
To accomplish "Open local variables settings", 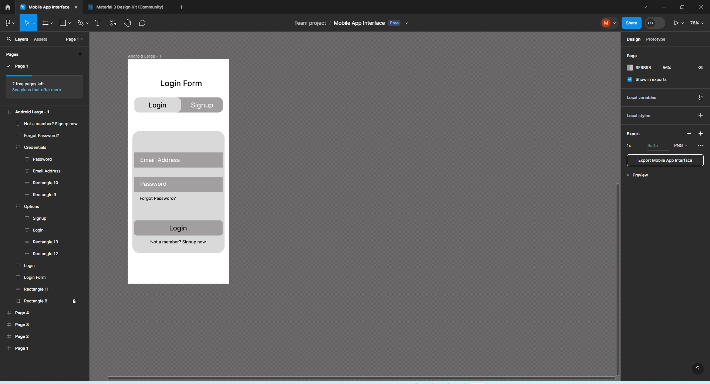I will point(700,97).
